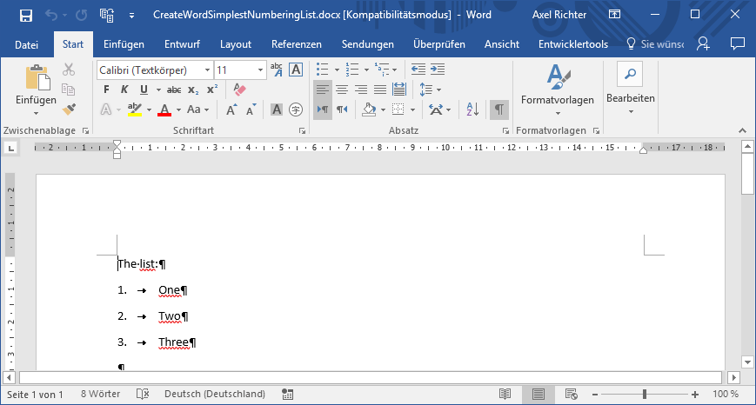756x405 pixels.
Task: Toggle superscript x²
Action: 212,90
